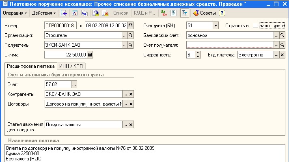
Task: Open selection for Организация field
Action: point(125,35)
